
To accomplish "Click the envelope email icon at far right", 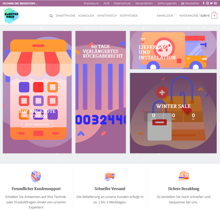I will click(215, 3).
